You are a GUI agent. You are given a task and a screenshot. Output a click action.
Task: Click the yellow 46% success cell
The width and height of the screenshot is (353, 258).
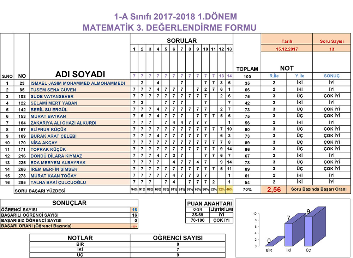pyautogui.click(x=229, y=190)
